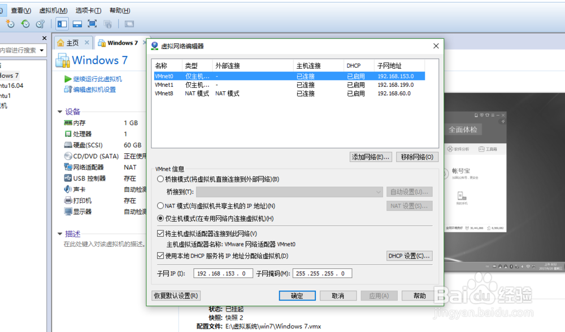Click the 外部连接 column header

tap(253, 66)
